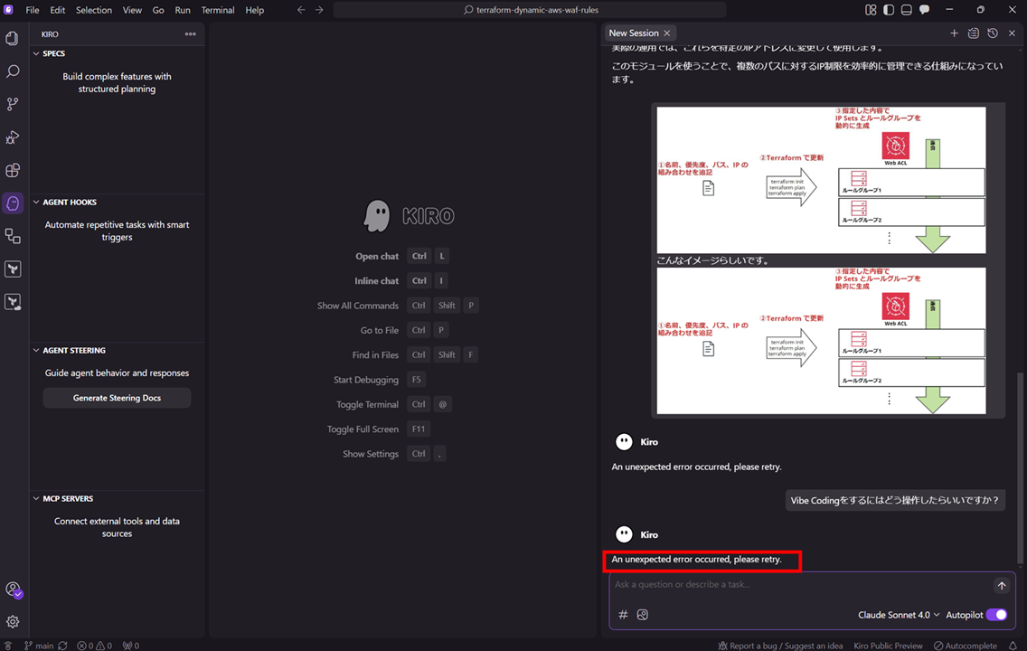Open the Search view in activity bar

pos(13,71)
